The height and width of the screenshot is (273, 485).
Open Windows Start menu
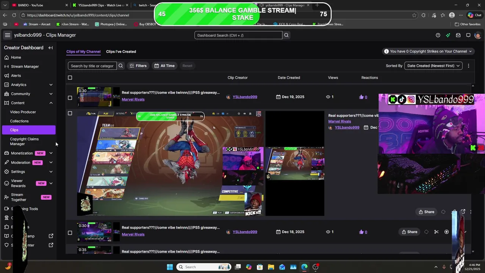[x=170, y=267]
